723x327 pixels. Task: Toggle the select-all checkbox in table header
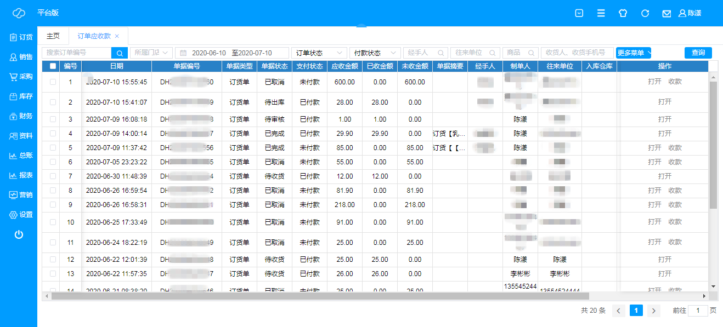click(53, 66)
